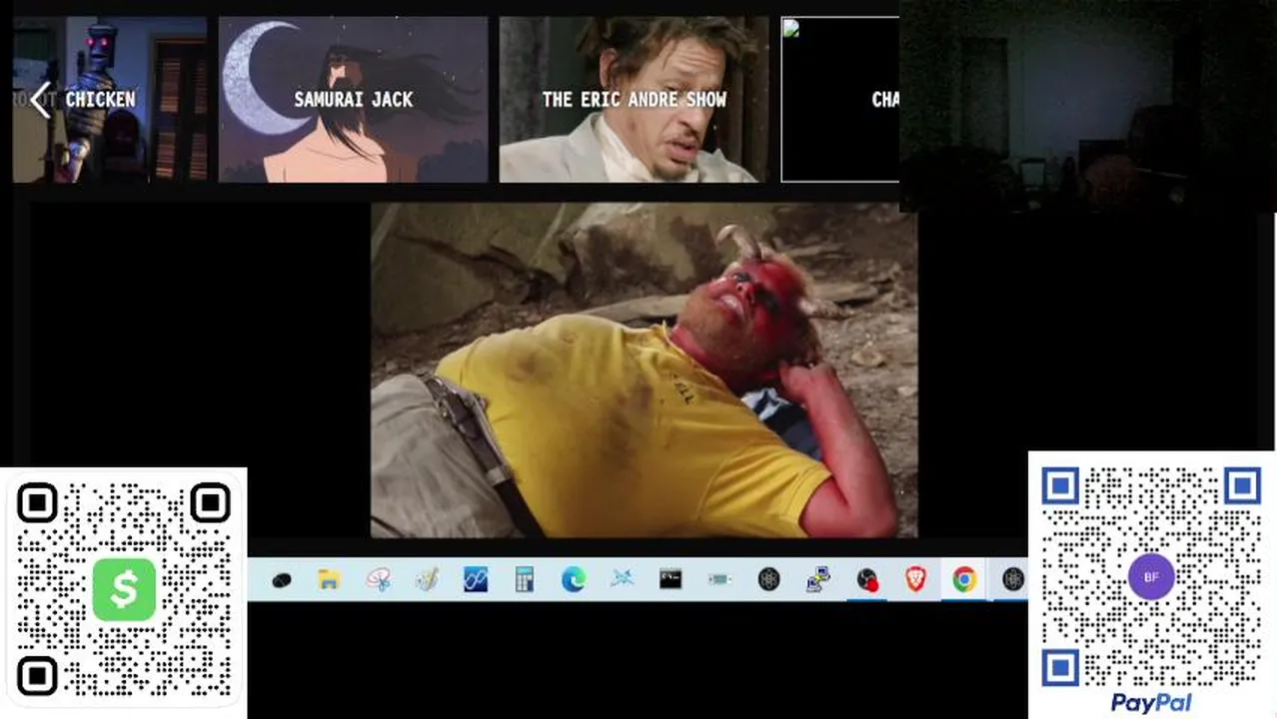Screen dimensions: 1277x719
Task: Open the Paint taskbar icon
Action: [x=427, y=579]
